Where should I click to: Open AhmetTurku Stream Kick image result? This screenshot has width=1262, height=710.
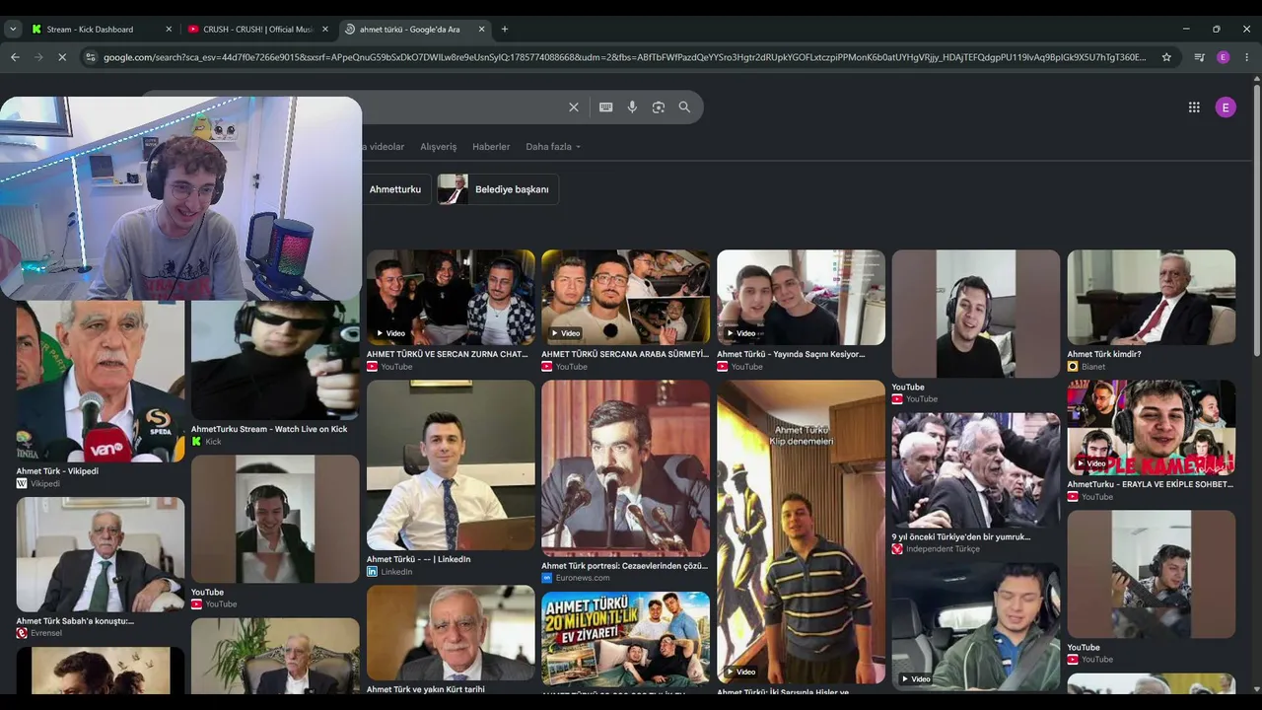tap(275, 361)
